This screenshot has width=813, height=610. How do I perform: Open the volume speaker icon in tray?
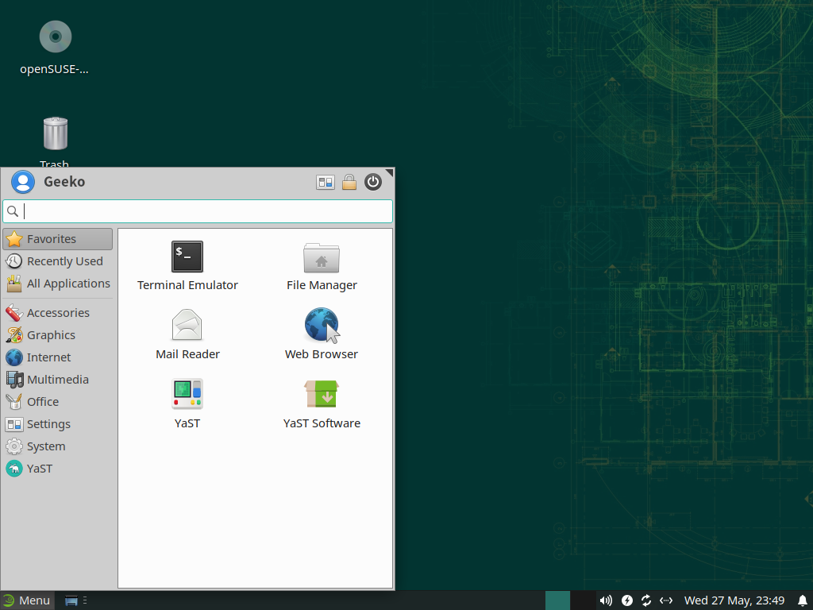pyautogui.click(x=606, y=600)
